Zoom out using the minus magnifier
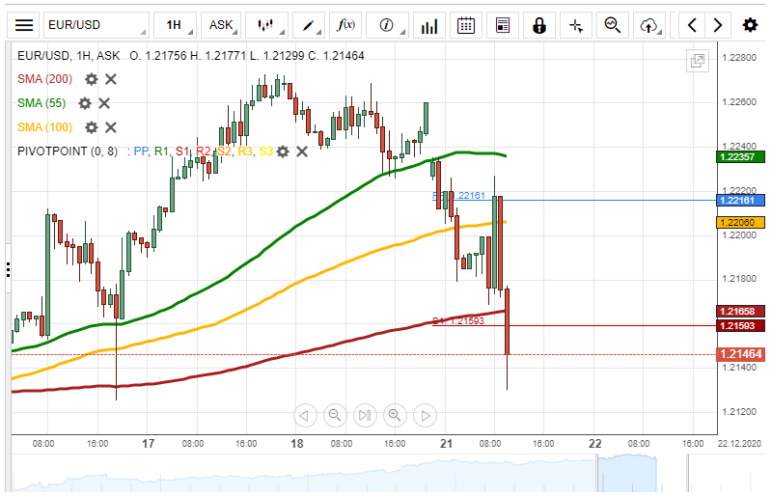The height and width of the screenshot is (496, 772). (x=335, y=416)
